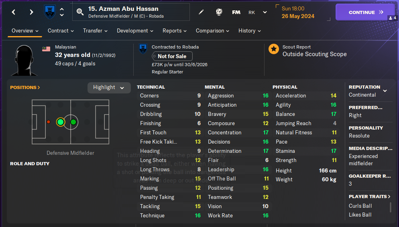Screen dimensions: 399x227
Task: Click the Robada badge beside the contract details
Action: tap(143, 49)
